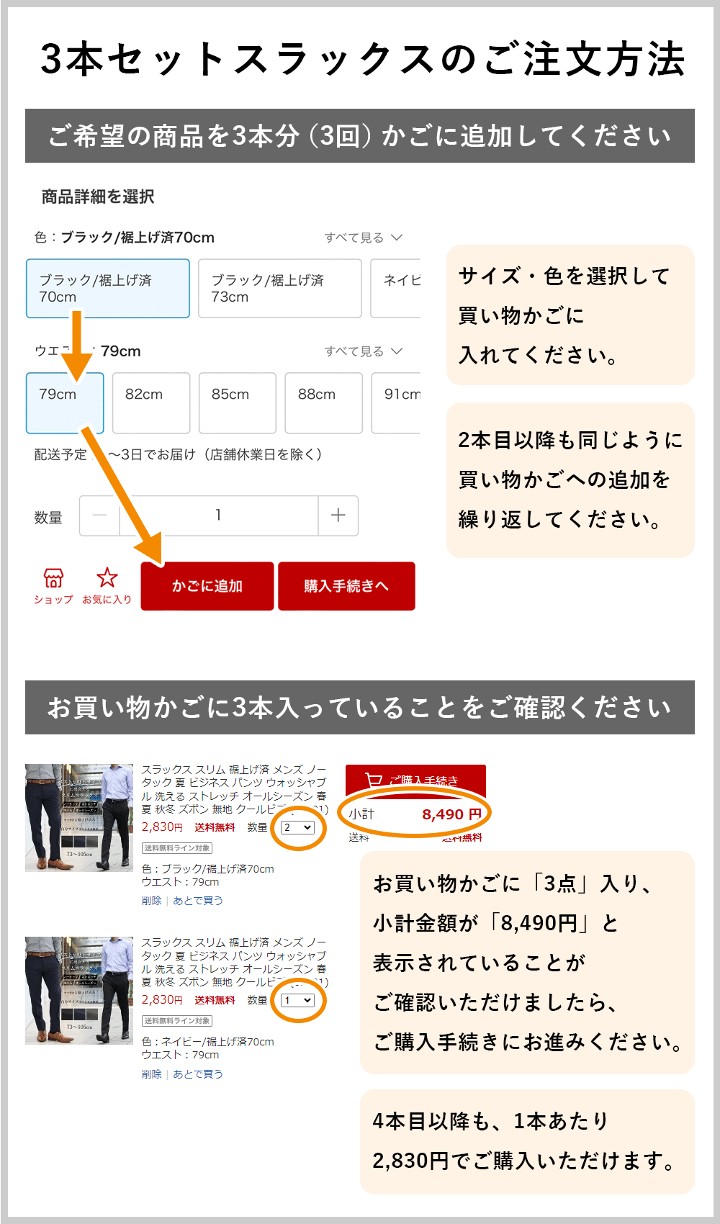Image resolution: width=720 pixels, height=1224 pixels.
Task: Select color ブラック/裾上げ済 70cm option
Action: pyautogui.click(x=108, y=289)
